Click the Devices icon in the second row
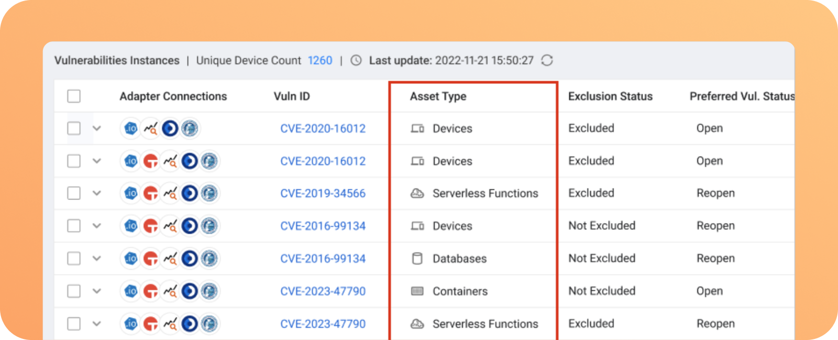Viewport: 838px width, 340px height. (417, 161)
